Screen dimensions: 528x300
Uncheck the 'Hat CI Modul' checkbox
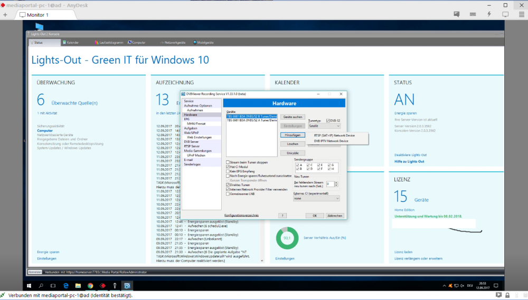coord(228,167)
